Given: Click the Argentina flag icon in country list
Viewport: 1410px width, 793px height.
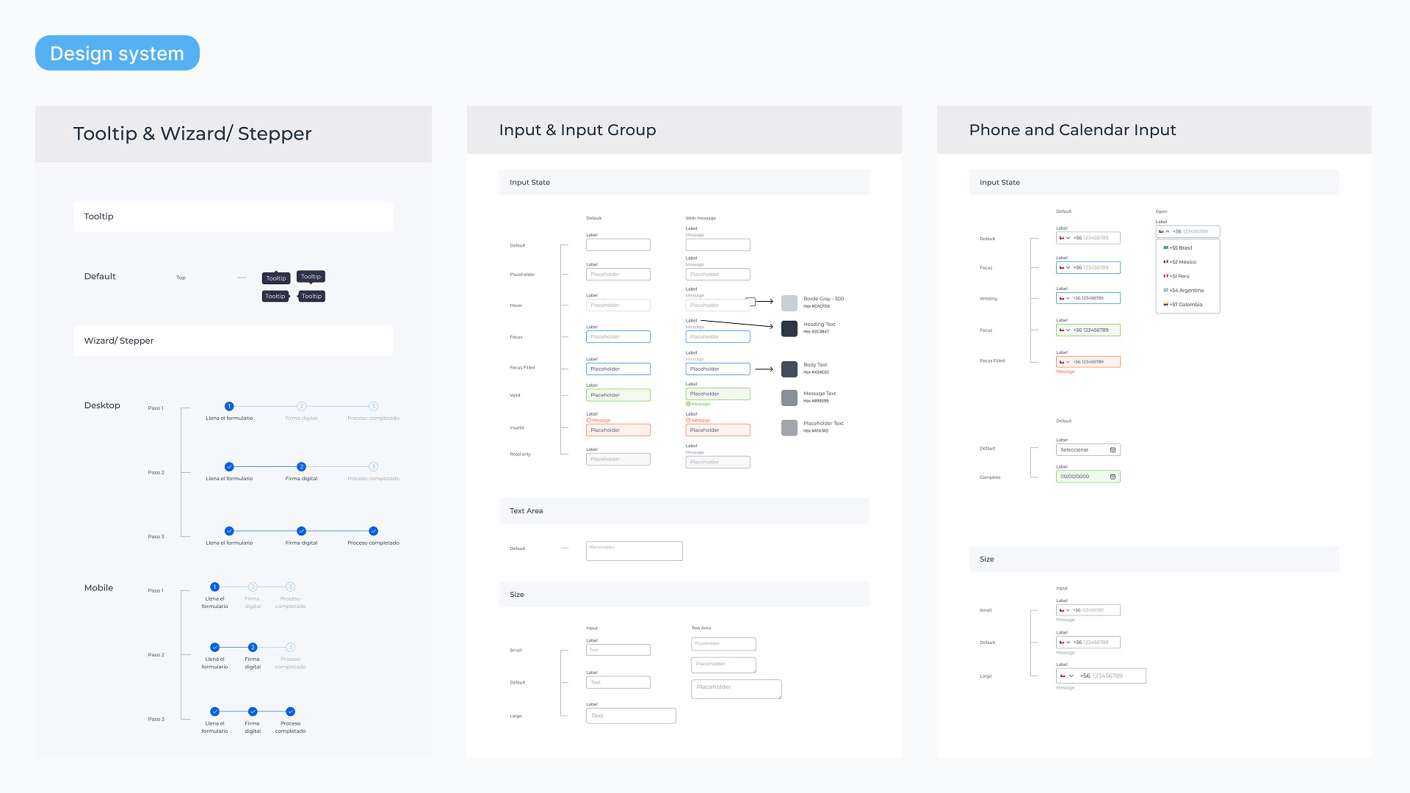Looking at the screenshot, I should click(1165, 290).
